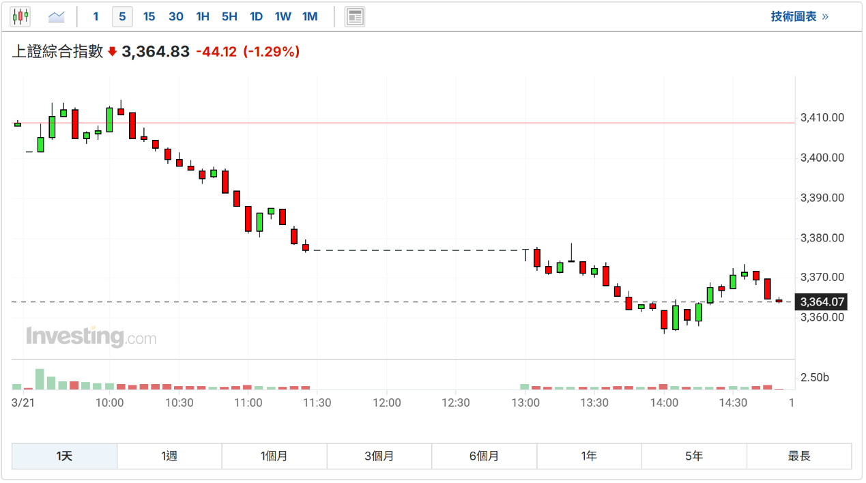Screen dimensions: 866x483
Task: Click the 3,380.00 price axis label
Action: tap(822, 238)
